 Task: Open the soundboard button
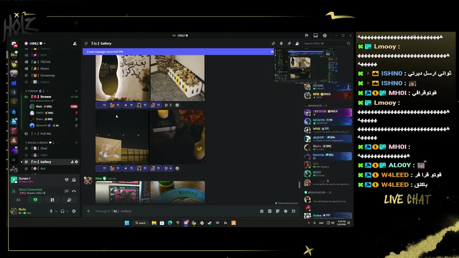click(x=69, y=200)
